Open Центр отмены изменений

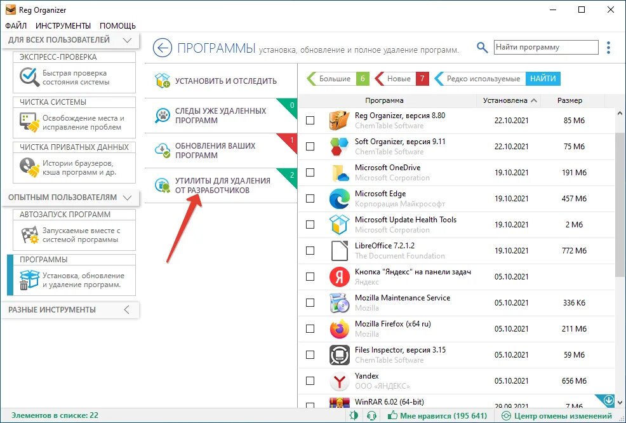pyautogui.click(x=557, y=415)
